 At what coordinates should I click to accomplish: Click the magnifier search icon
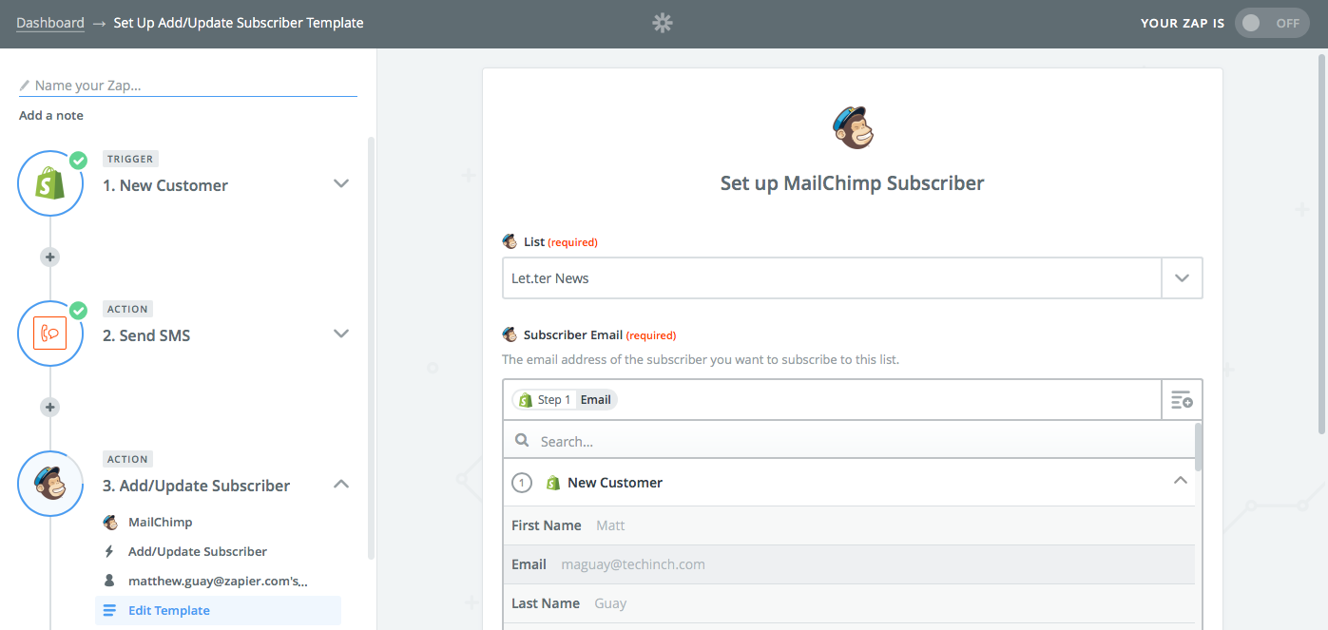tap(521, 441)
